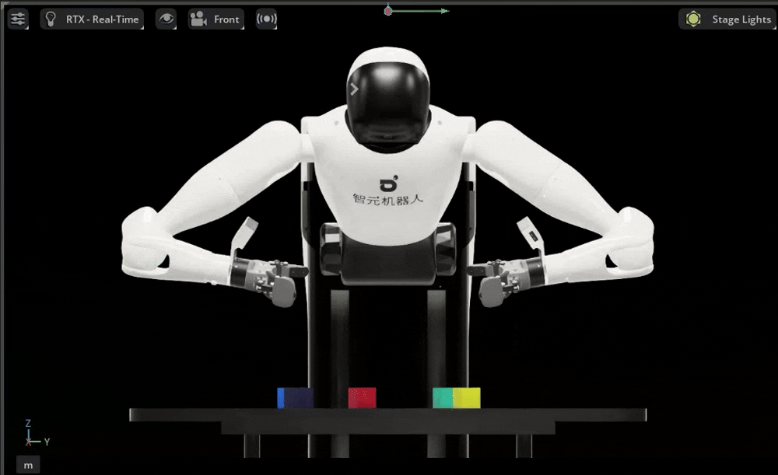This screenshot has height=475, width=778.
Task: Open the RTX - Real-Time renderer menu
Action: [93, 19]
